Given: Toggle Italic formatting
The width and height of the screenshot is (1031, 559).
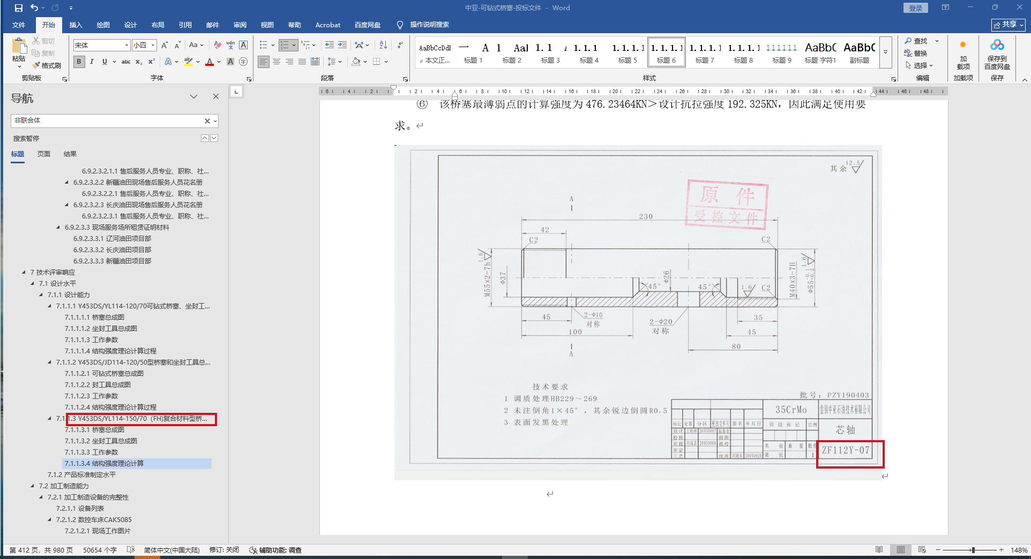Looking at the screenshot, I should tap(92, 62).
